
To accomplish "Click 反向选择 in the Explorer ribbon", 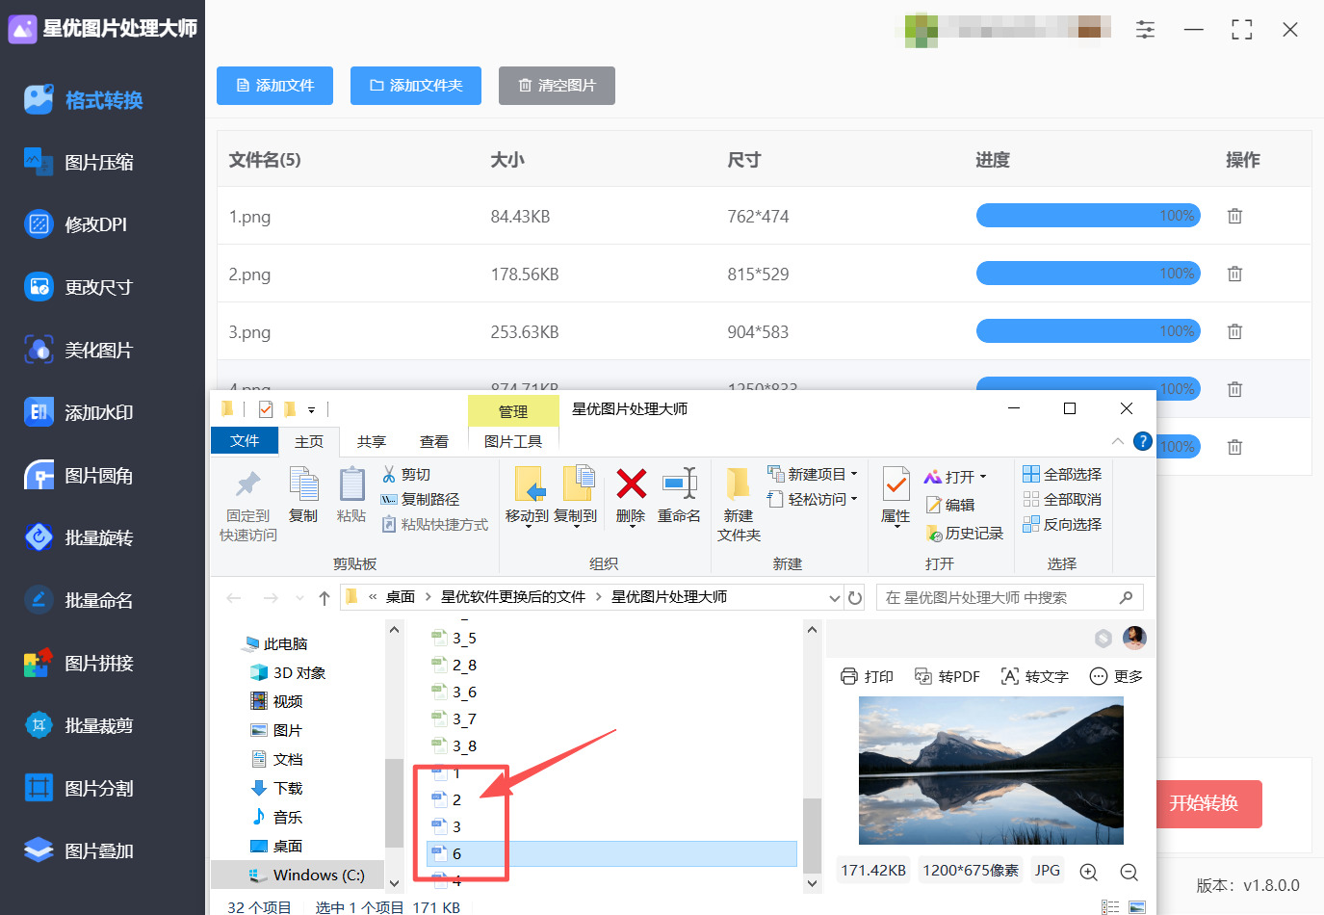I will [x=1062, y=525].
